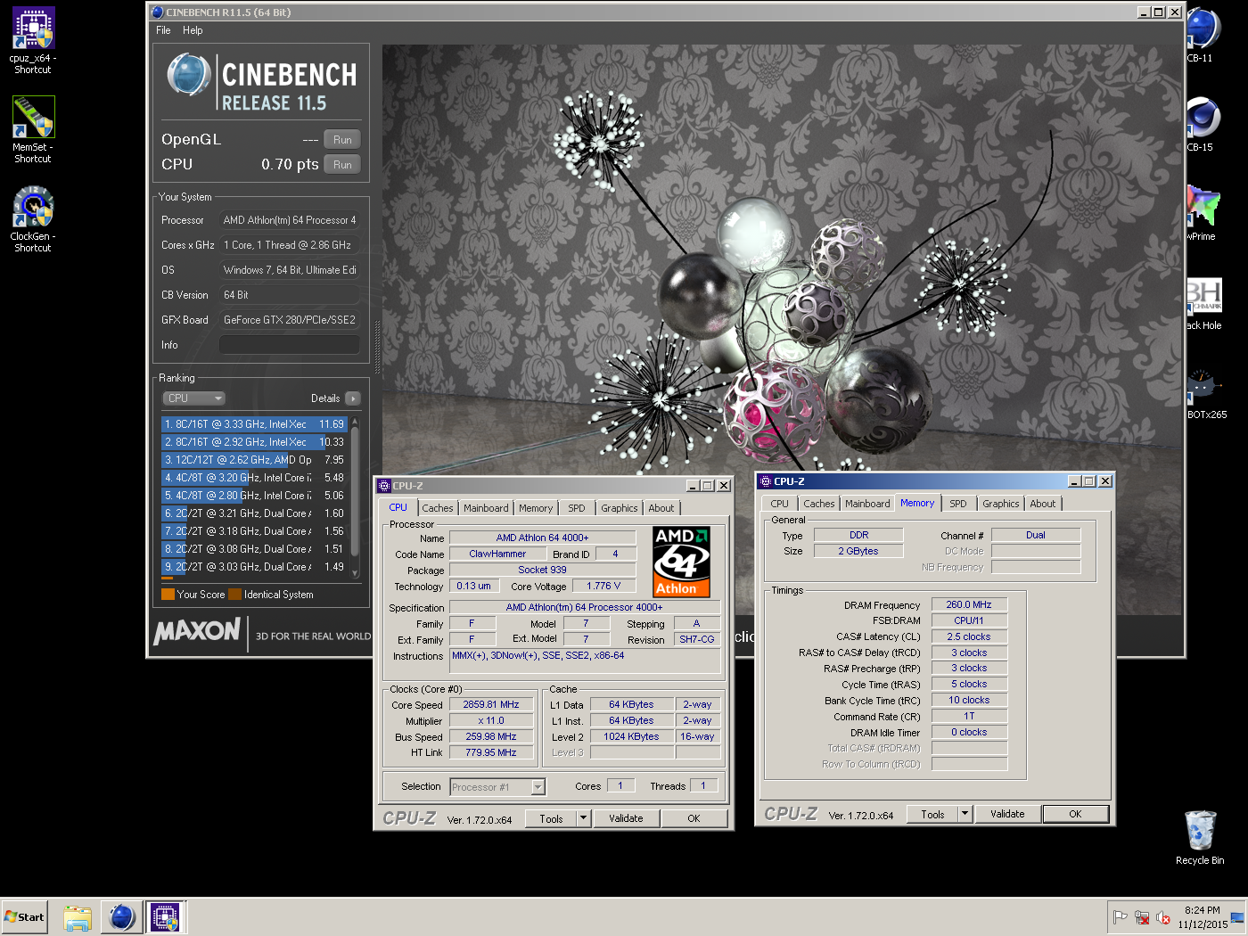Click Tools button in right CPU-Z
This screenshot has width=1248, height=936.
click(x=932, y=814)
